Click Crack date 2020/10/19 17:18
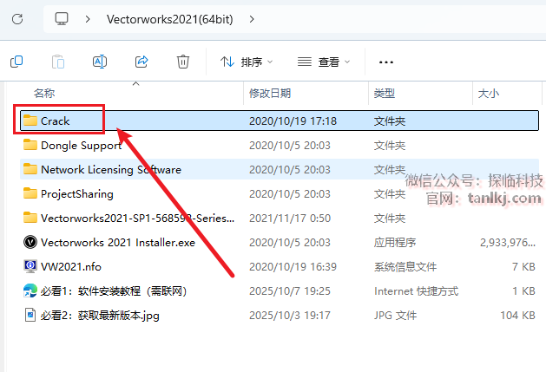 tap(293, 121)
